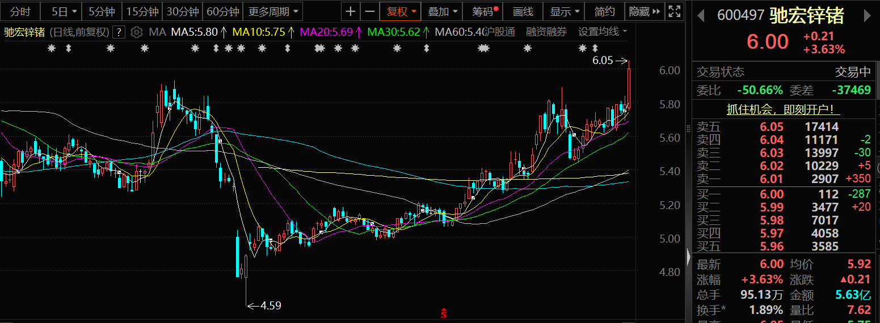Viewport: 880px width, 323px height.
Task: Open the 复权 dropdown menu
Action: [x=401, y=11]
